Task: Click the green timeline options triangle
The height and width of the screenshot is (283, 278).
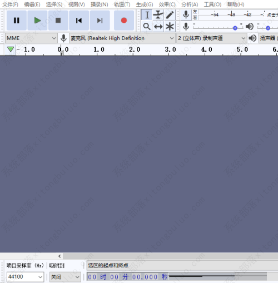Action: pyautogui.click(x=11, y=49)
